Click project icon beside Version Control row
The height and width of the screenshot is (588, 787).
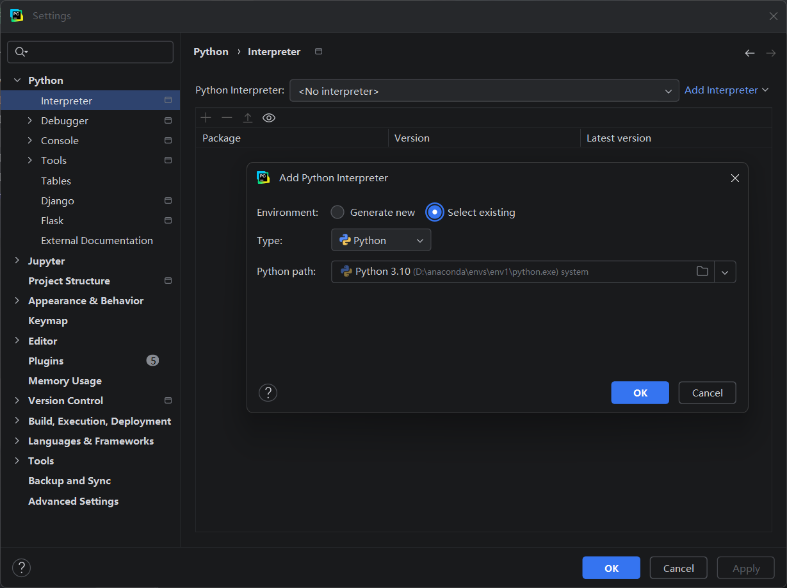coord(168,400)
